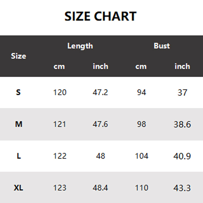Select the Bust column header
Image resolution: width=203 pixels, height=203 pixels.
[x=162, y=46]
